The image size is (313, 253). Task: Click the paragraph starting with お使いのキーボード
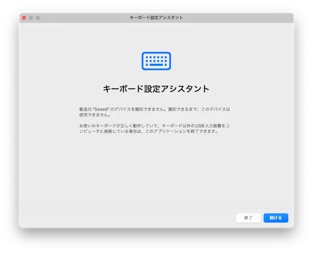pos(154,129)
